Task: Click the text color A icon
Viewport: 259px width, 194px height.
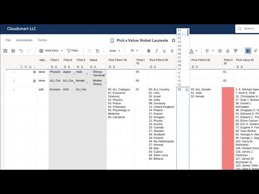Action: click(x=191, y=51)
